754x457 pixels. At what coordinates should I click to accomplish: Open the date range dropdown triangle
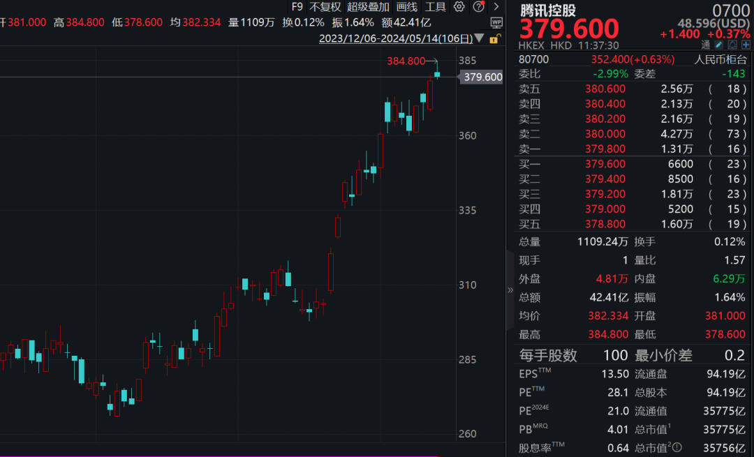480,38
